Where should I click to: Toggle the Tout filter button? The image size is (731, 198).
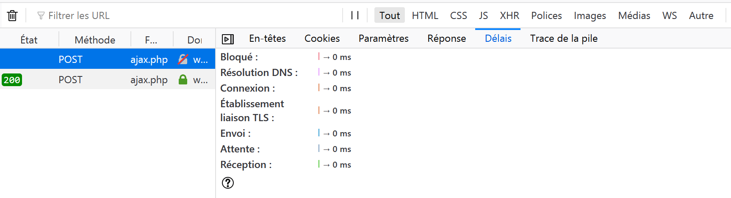389,16
